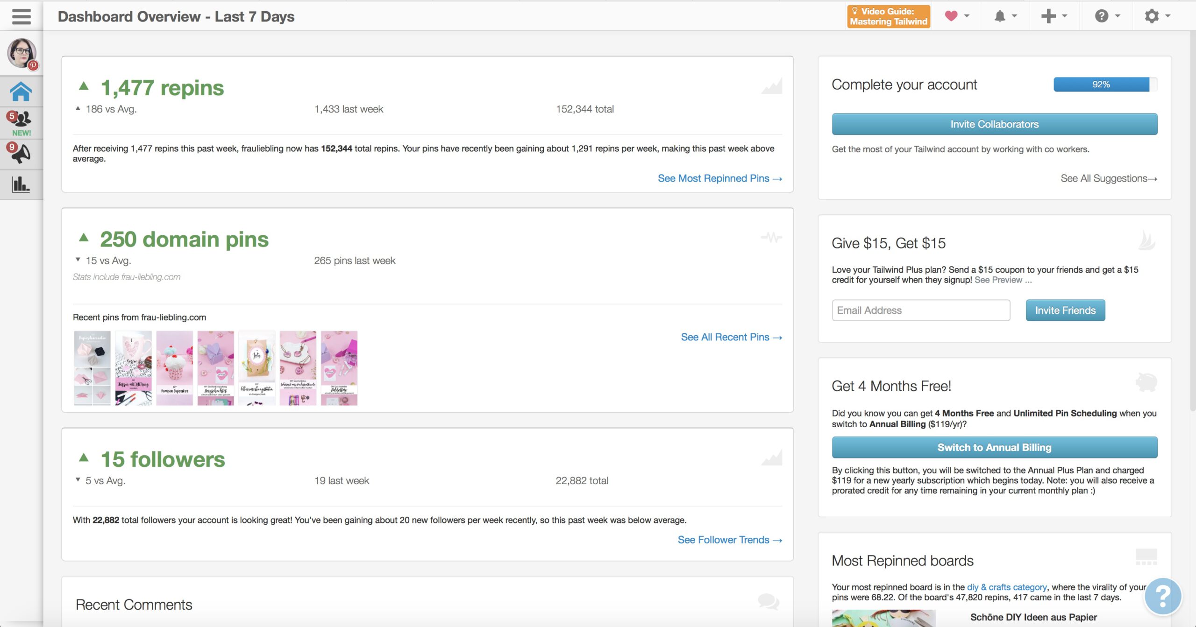Click the home dashboard sidebar icon

coord(21,92)
